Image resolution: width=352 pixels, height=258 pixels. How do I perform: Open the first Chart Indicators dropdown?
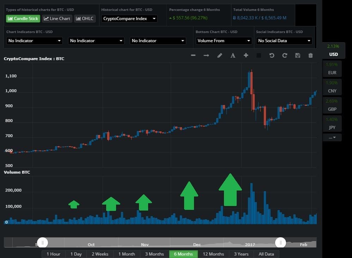[x=34, y=41]
